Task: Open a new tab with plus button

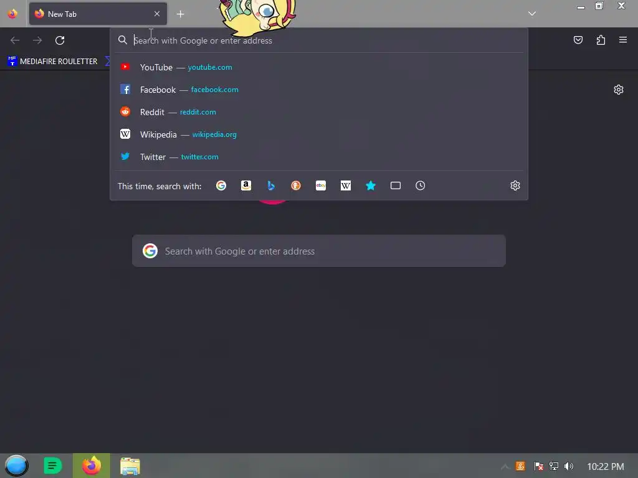Action: click(180, 14)
